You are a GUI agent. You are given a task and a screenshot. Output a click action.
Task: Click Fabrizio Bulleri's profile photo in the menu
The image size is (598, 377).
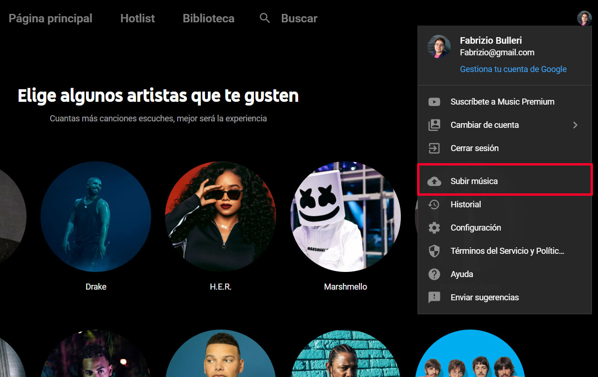click(x=439, y=46)
